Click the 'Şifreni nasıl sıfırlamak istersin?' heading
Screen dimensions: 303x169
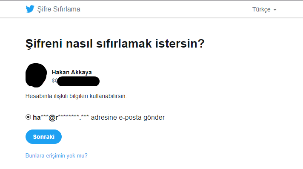pos(115,43)
